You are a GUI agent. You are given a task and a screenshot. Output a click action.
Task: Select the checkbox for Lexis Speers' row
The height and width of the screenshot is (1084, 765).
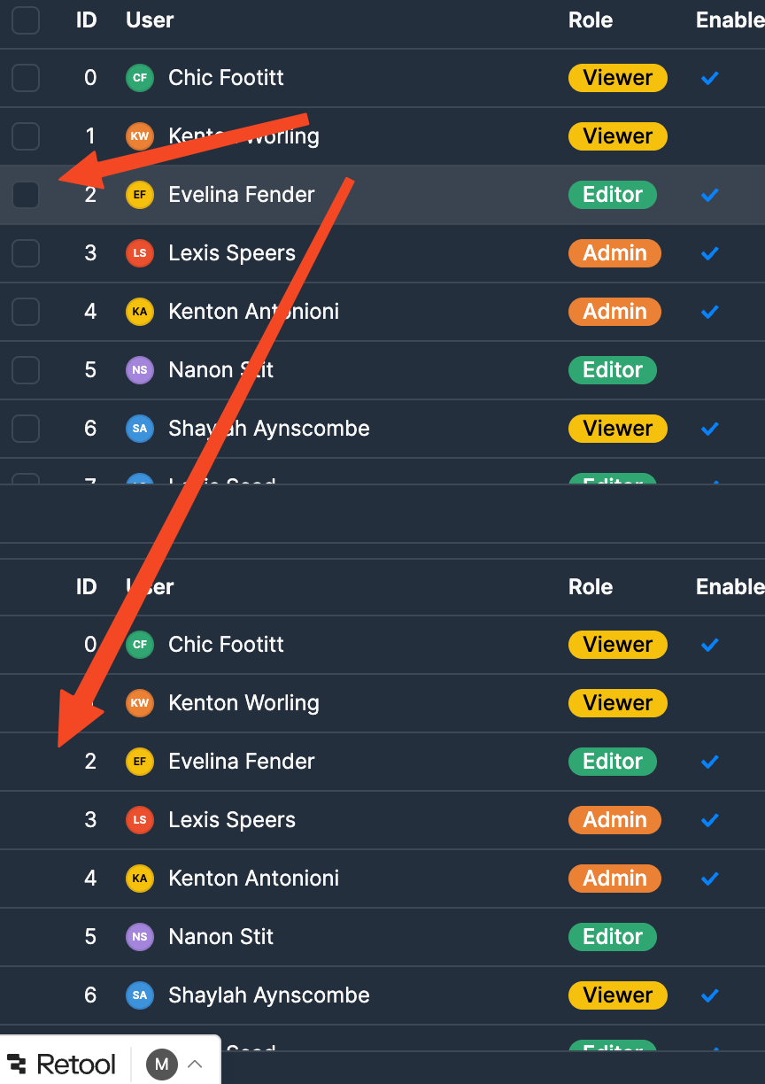pos(26,253)
